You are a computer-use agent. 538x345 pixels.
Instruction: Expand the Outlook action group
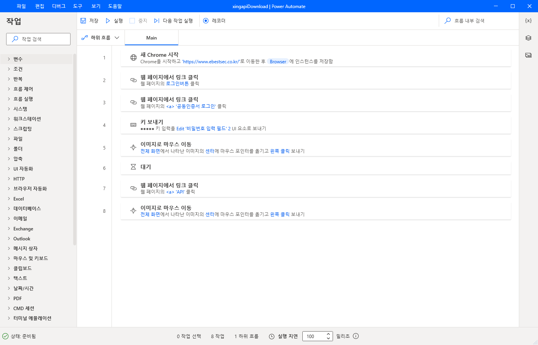pos(9,238)
